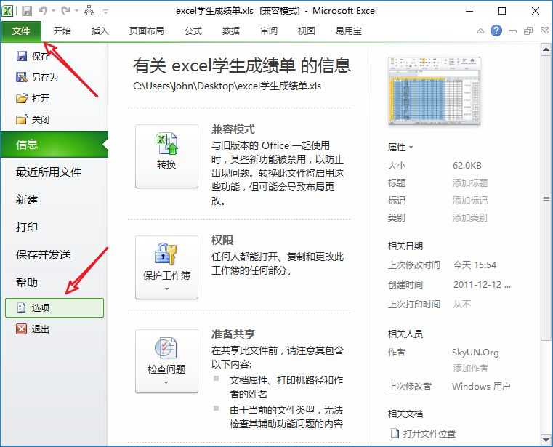Screen dimensions: 553x447
Task: Click 另存为 (Save As) in sidebar
Action: (x=36, y=77)
